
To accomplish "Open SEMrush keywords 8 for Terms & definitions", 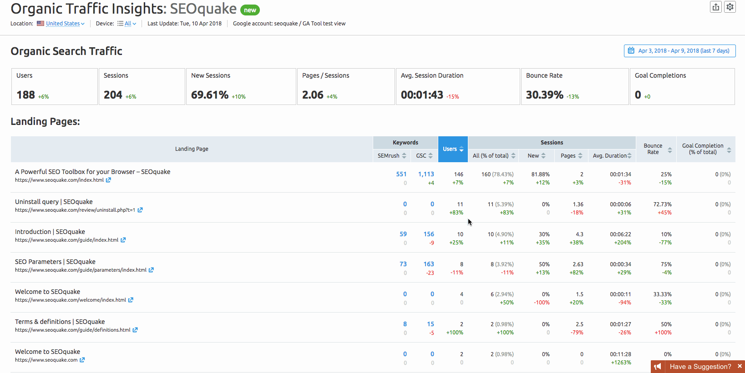I will click(405, 324).
